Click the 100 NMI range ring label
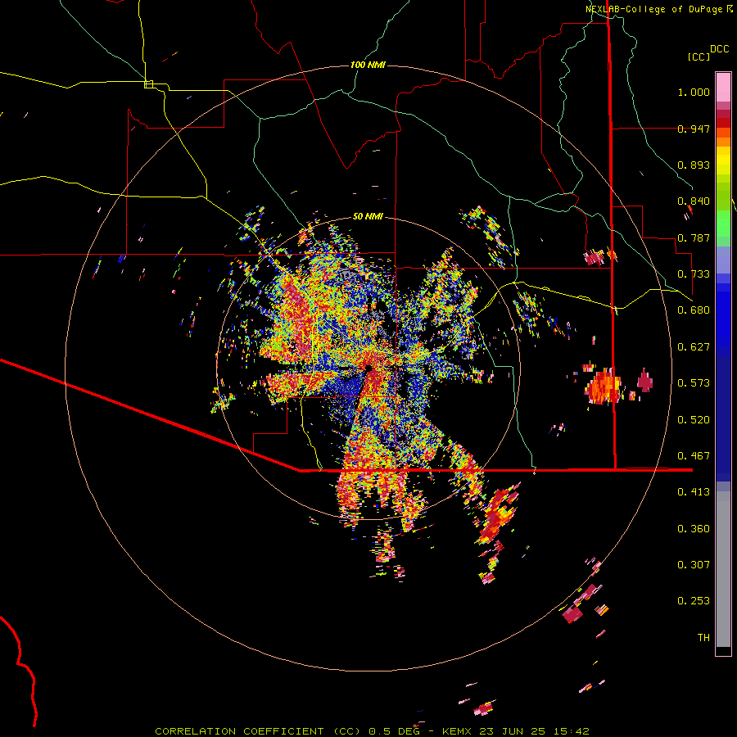737x737 pixels. (x=368, y=65)
